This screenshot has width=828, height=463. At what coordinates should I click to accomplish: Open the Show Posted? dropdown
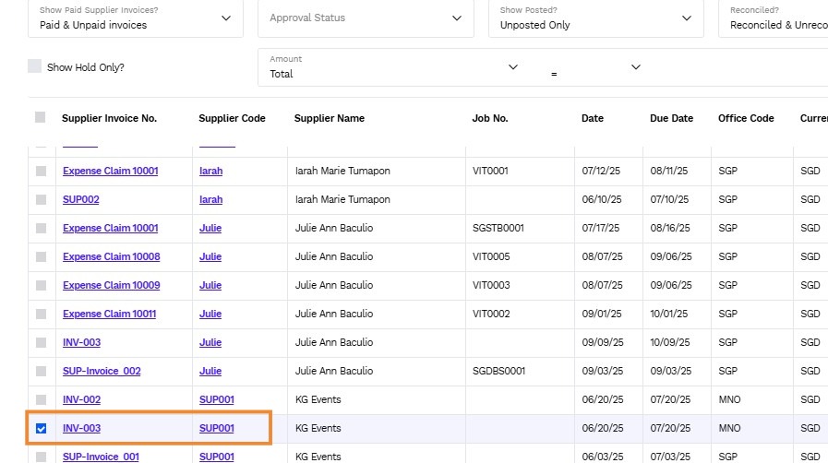click(595, 18)
